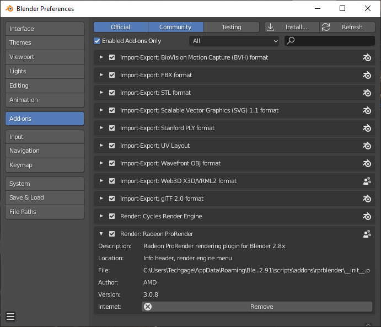The image size is (381, 327).
Task: Click the Blender icon on the FBX format row
Action: coord(367,75)
